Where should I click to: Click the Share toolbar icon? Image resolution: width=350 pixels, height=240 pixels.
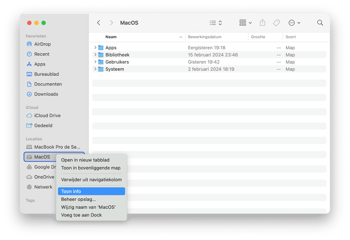(262, 23)
